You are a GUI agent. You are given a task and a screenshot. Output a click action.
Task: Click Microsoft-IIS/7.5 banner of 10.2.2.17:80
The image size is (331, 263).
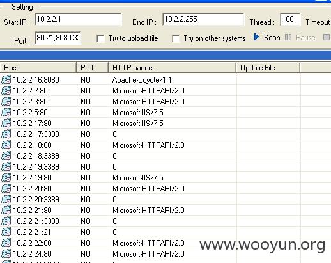click(x=138, y=124)
